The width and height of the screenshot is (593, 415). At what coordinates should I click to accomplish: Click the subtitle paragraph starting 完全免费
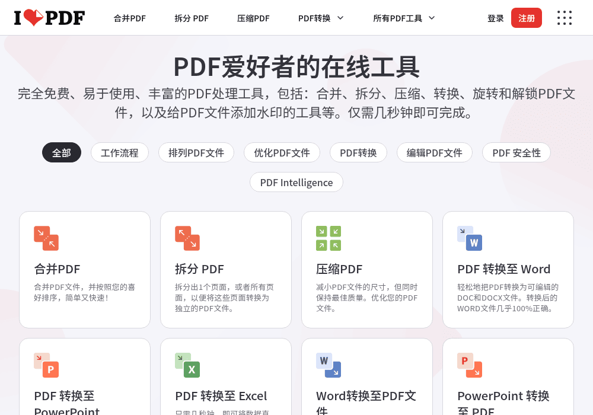coord(296,103)
